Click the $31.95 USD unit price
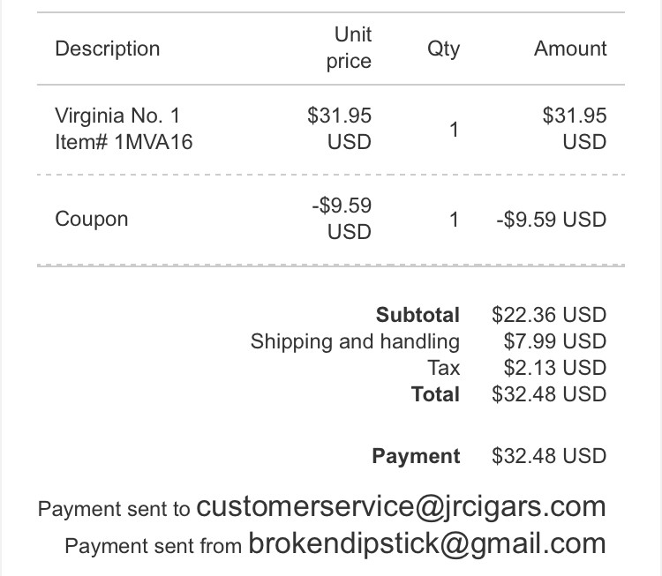Viewport: 662px width, 576px height. 340,128
